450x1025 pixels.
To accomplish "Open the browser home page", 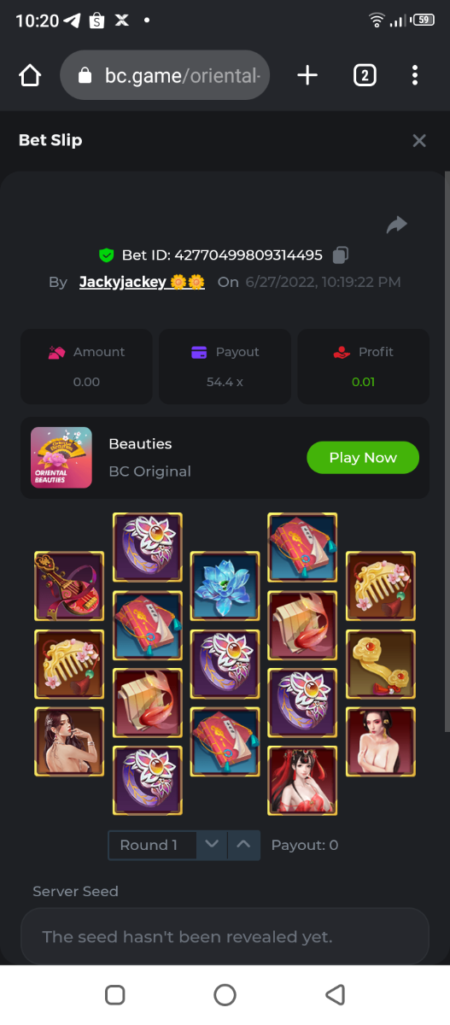I will coord(30,75).
